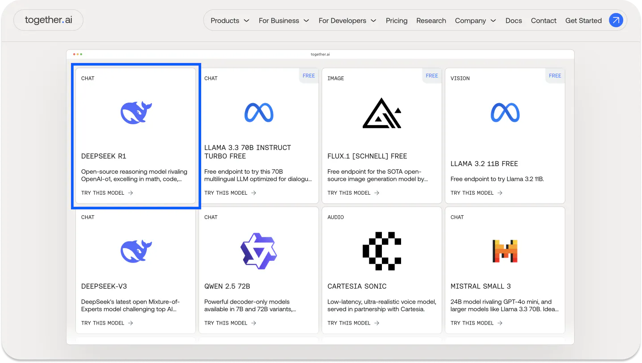Viewport: 642px width, 363px height.
Task: Expand the Company menu
Action: point(476,21)
